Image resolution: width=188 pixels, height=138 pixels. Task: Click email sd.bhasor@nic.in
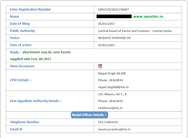pyautogui.click(x=110, y=108)
